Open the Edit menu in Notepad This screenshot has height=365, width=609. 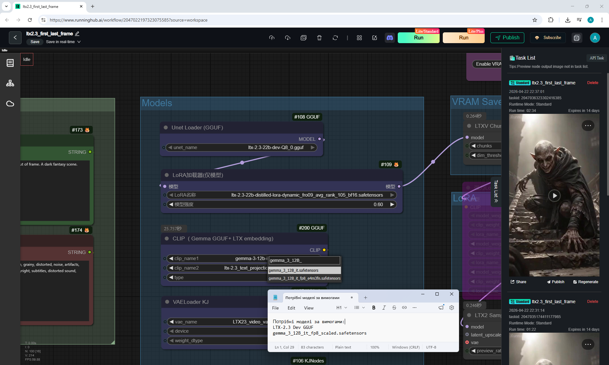(291, 308)
